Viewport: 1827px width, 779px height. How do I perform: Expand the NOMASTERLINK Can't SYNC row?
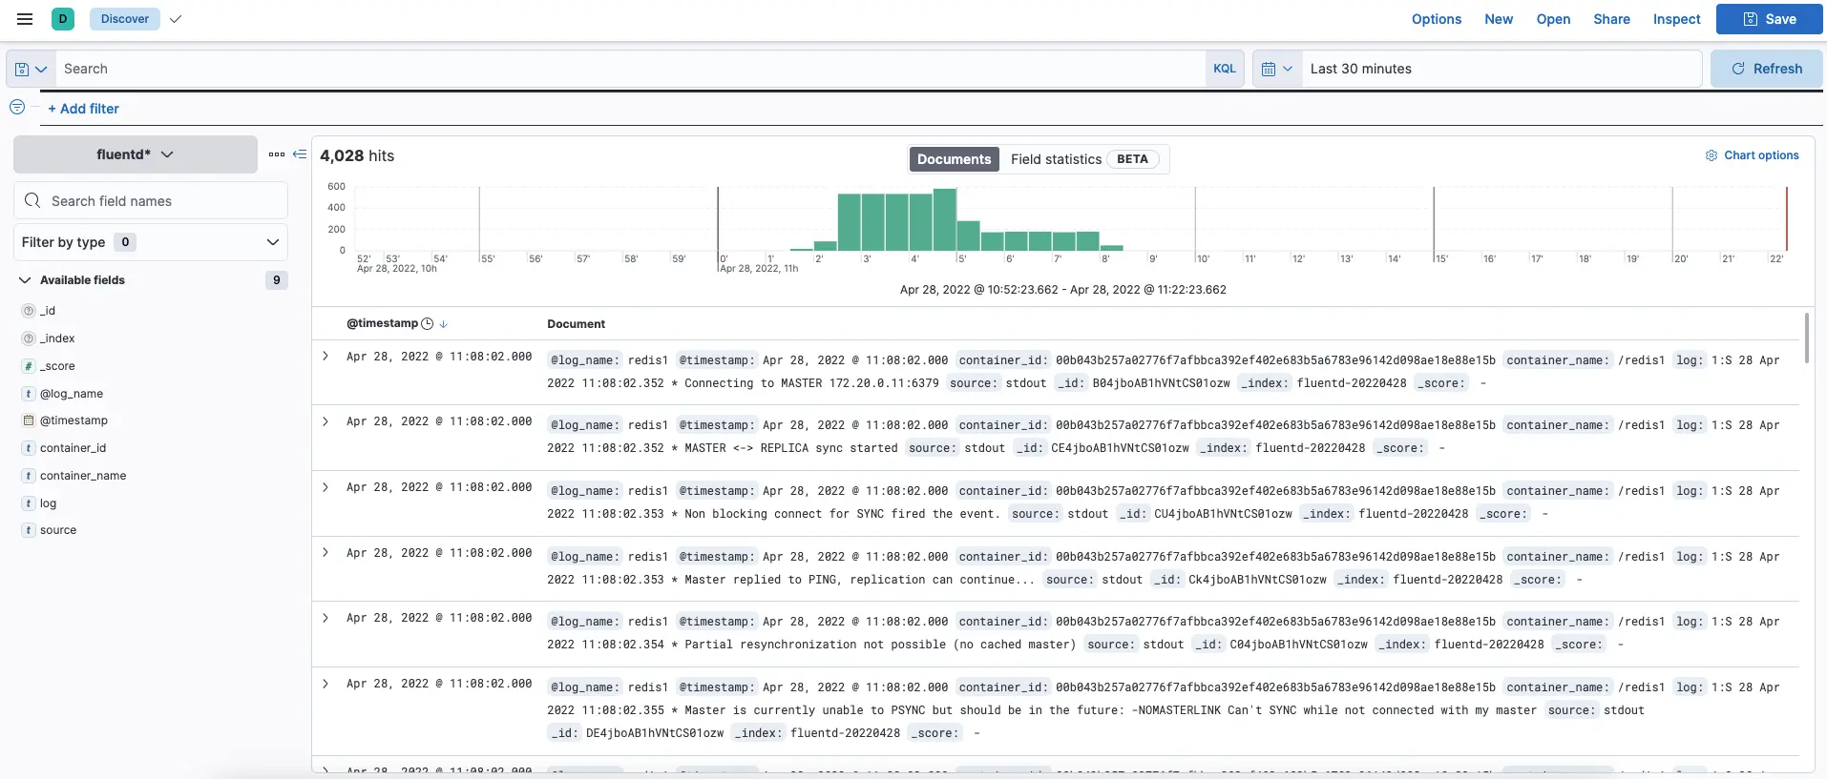pyautogui.click(x=325, y=684)
